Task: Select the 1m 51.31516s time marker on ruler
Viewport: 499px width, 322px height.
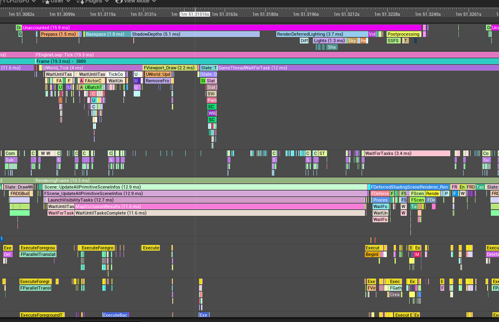Action: click(x=195, y=14)
